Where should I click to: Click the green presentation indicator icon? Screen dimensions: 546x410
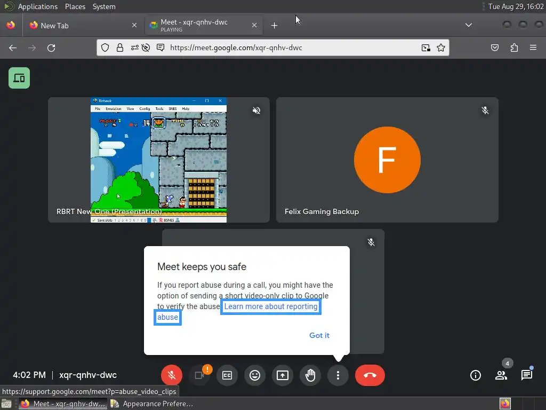19,78
